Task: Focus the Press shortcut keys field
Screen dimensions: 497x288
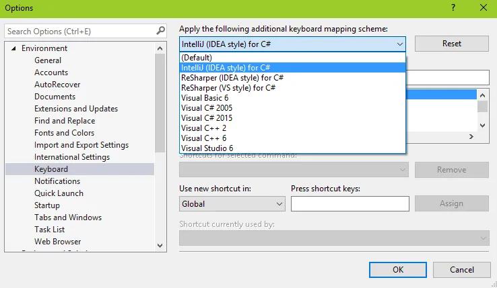Action: pos(350,204)
